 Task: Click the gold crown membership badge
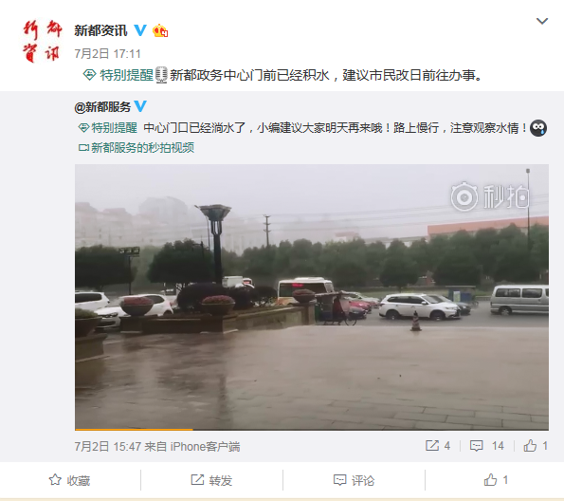click(160, 30)
